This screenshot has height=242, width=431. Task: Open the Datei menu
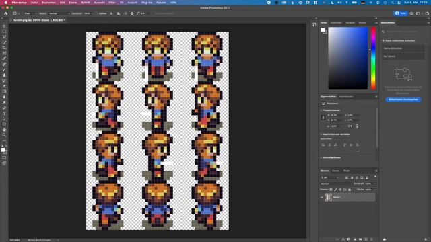click(x=34, y=3)
